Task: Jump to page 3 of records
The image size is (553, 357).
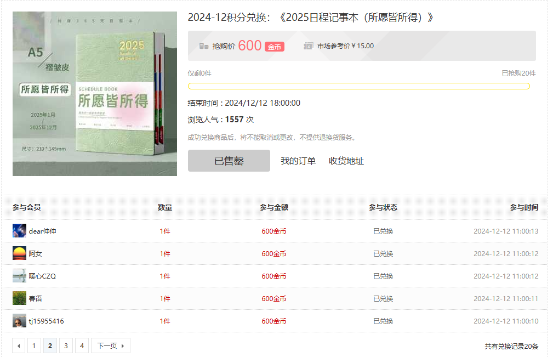Action: tap(66, 345)
